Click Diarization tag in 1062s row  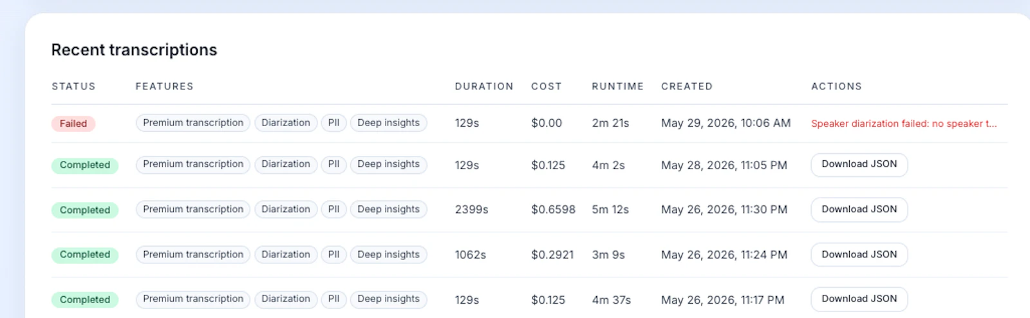coord(286,255)
